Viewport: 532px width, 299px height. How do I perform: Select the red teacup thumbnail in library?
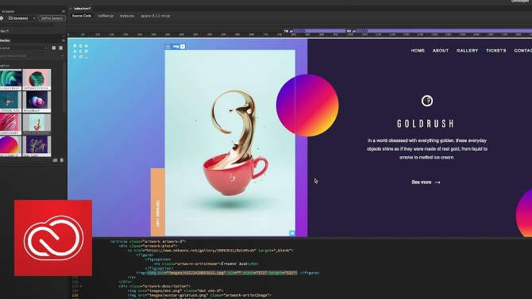click(x=37, y=124)
